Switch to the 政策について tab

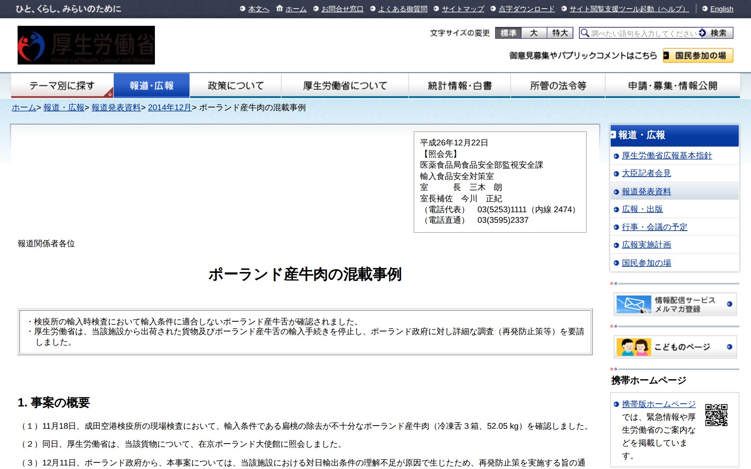(x=234, y=85)
